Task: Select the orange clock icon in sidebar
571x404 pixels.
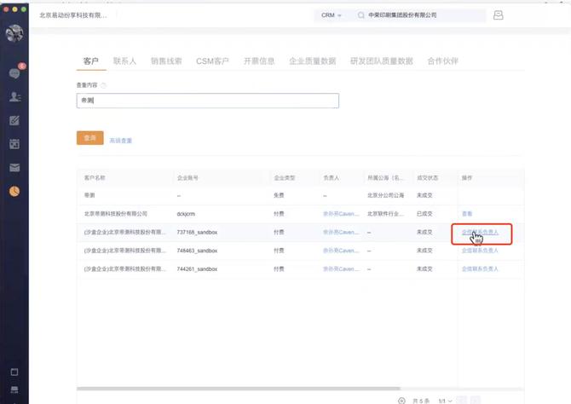Action: pyautogui.click(x=14, y=191)
